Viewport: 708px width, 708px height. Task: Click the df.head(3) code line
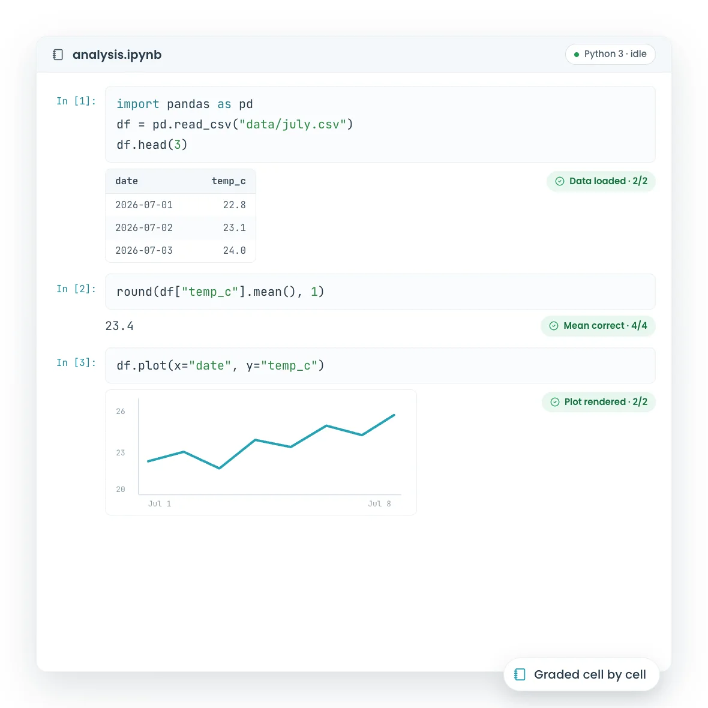point(152,145)
